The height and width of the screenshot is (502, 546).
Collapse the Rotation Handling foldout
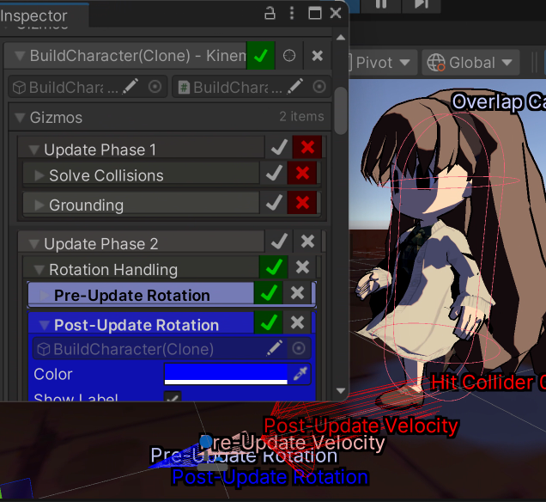[39, 270]
